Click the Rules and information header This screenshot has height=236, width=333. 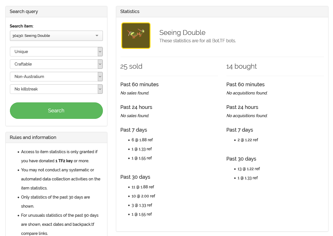(x=33, y=138)
